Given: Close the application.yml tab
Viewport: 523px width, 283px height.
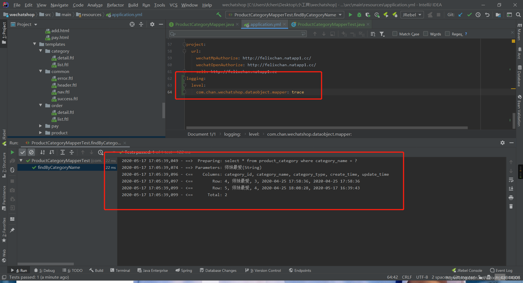Looking at the screenshot, I should tap(284, 24).
